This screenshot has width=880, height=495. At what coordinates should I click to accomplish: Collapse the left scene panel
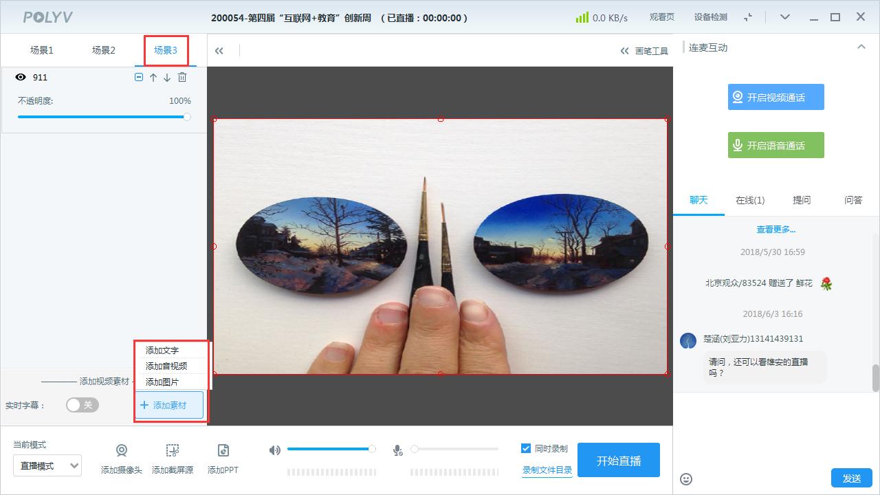tap(219, 50)
